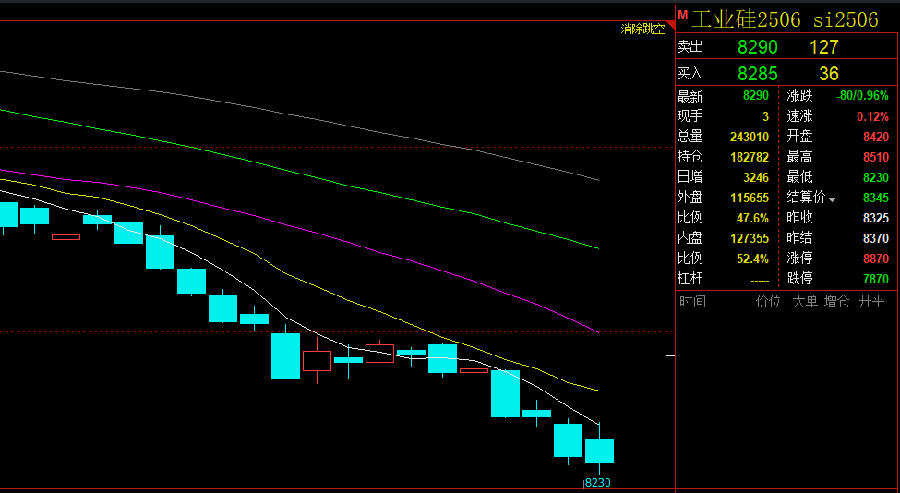This screenshot has height=493, width=900.
Task: Click the 增仓 column header
Action: (x=836, y=301)
